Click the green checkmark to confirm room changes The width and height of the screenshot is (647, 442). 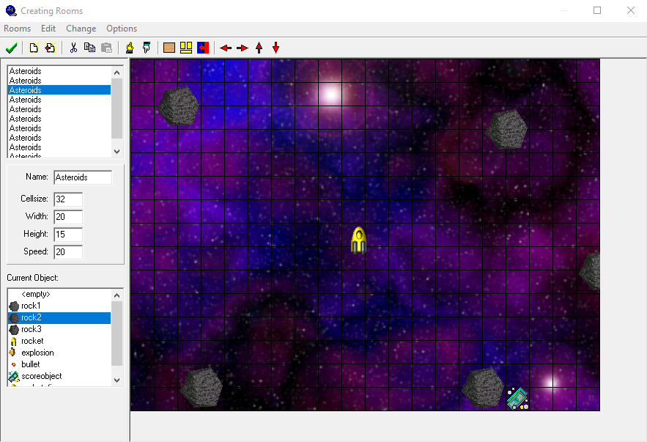pos(11,48)
